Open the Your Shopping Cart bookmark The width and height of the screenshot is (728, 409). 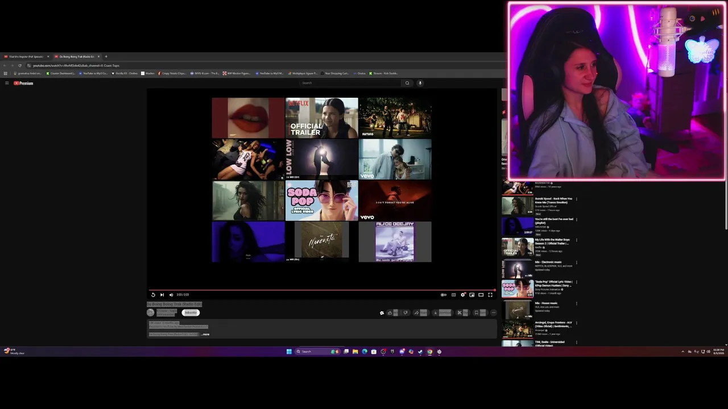click(335, 73)
